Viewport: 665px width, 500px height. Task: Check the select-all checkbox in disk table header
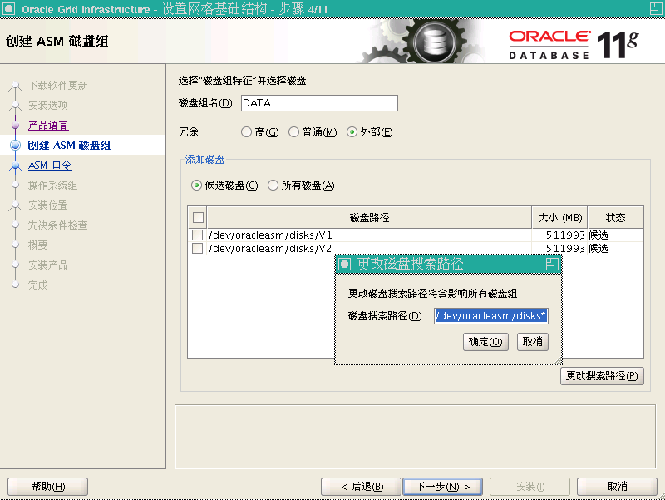click(197, 216)
